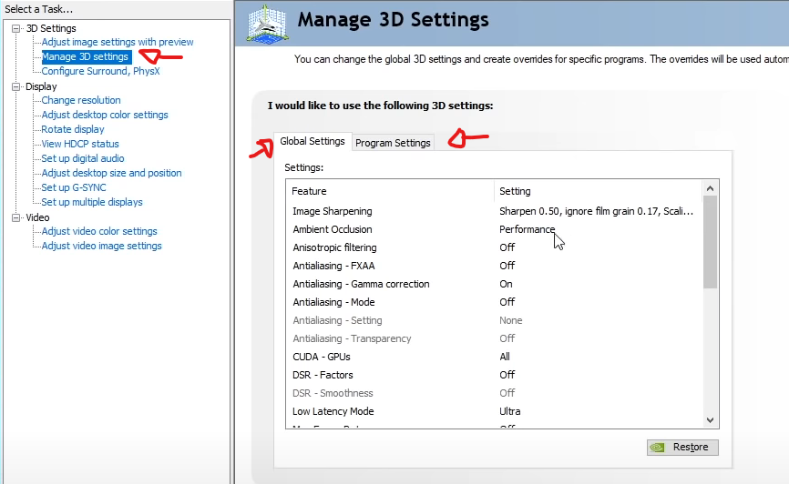Select the Ambient Occlusion setting row

pos(333,229)
